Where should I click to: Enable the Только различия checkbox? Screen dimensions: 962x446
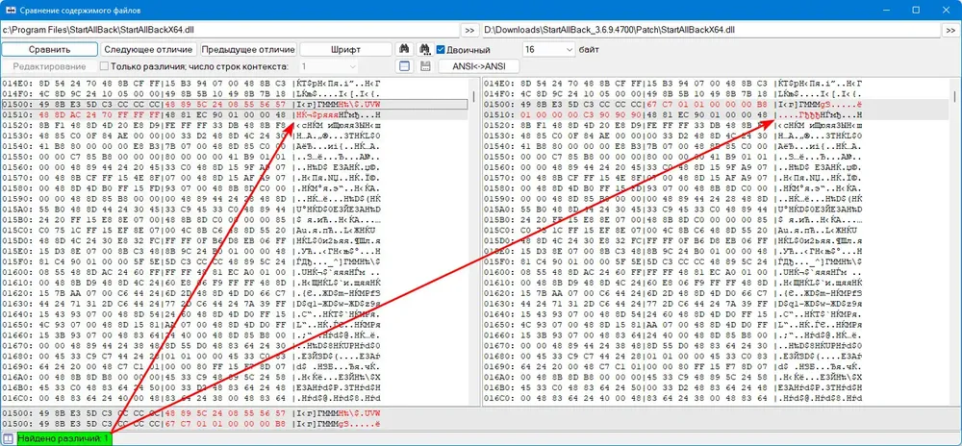coord(104,66)
